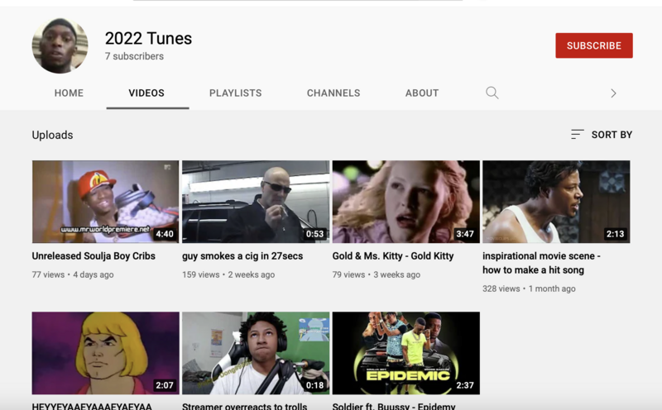This screenshot has width=662, height=410.
Task: Play the Streamer overreacts to trolls thumbnail
Action: [x=256, y=354]
